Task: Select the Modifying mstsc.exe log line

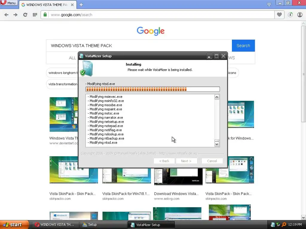Action: (x=103, y=113)
